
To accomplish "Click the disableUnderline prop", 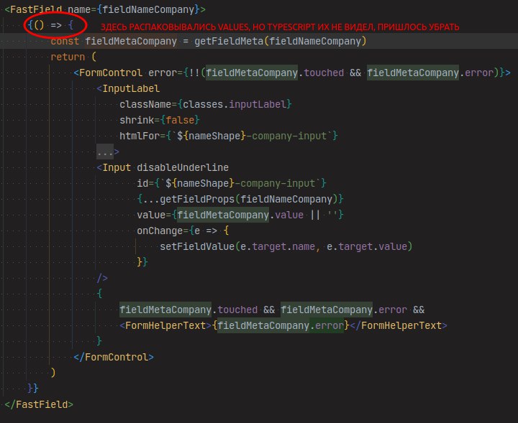I will (x=183, y=167).
